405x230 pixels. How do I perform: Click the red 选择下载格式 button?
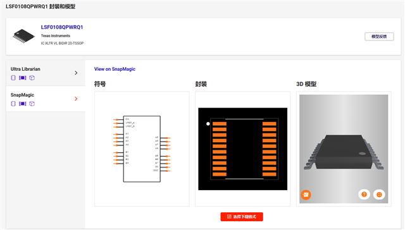[x=242, y=217]
